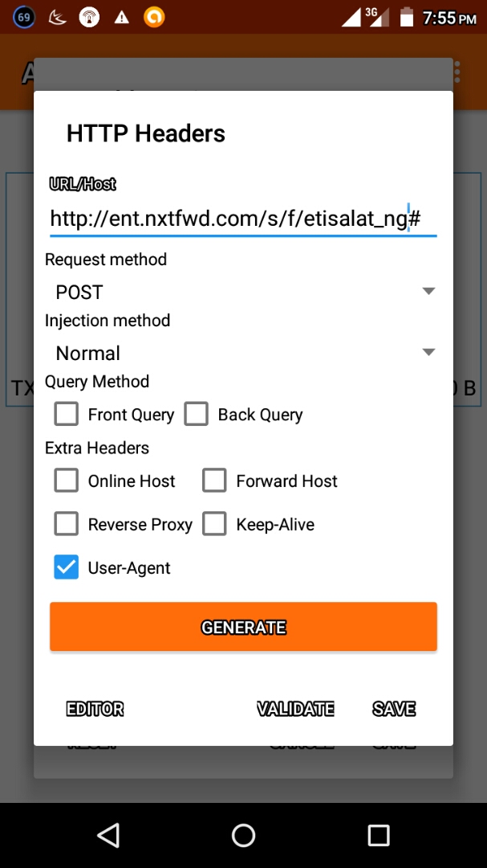Tap the battery icon in status bar
Viewport: 487px width, 868px height.
pos(406,17)
